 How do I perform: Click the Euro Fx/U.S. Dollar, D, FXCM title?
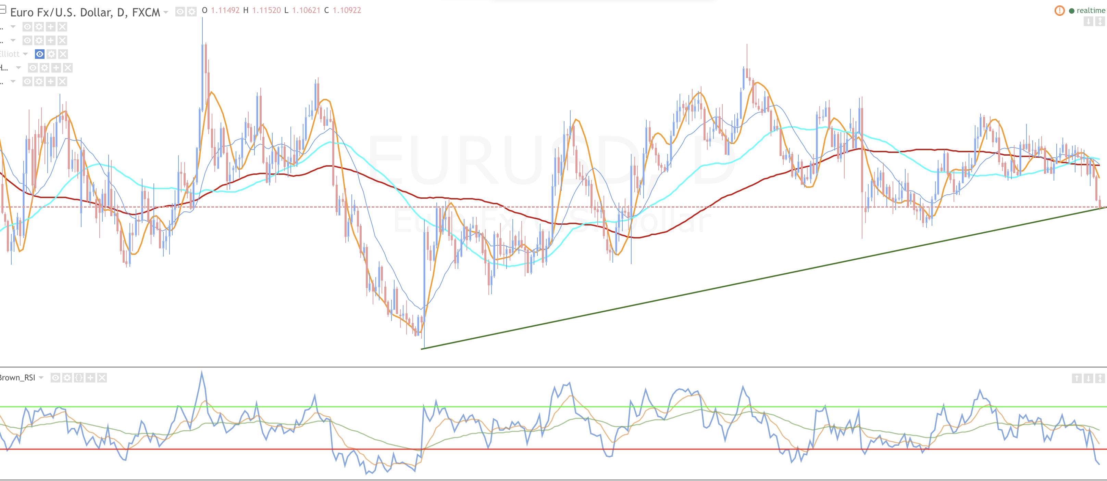click(85, 12)
